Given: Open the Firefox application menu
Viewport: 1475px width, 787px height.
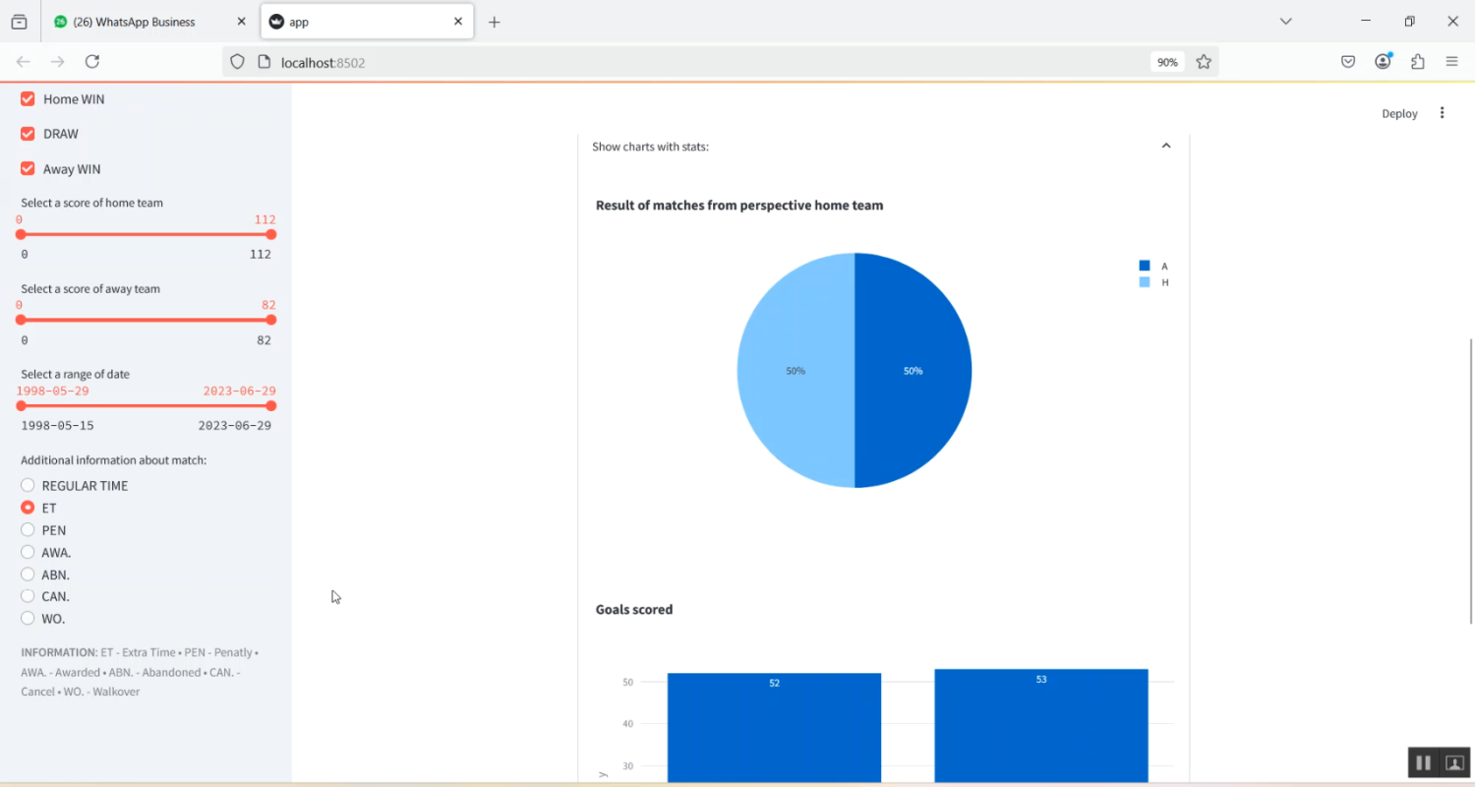Looking at the screenshot, I should pyautogui.click(x=1451, y=61).
